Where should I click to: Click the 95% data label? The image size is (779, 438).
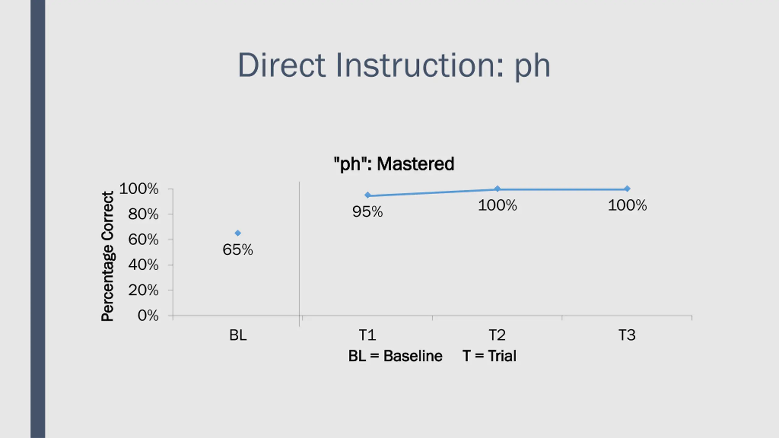coord(368,212)
